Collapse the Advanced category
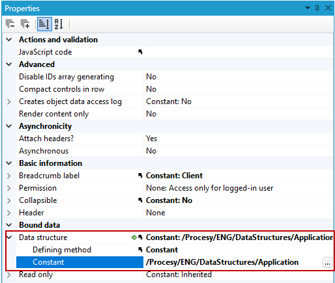 point(9,64)
